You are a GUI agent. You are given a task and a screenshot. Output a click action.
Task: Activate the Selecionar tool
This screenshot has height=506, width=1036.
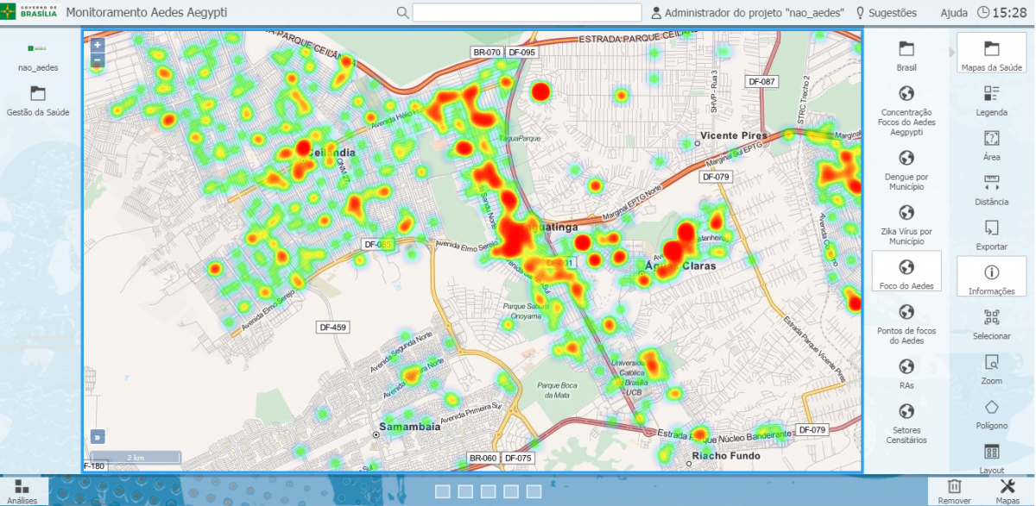click(991, 325)
